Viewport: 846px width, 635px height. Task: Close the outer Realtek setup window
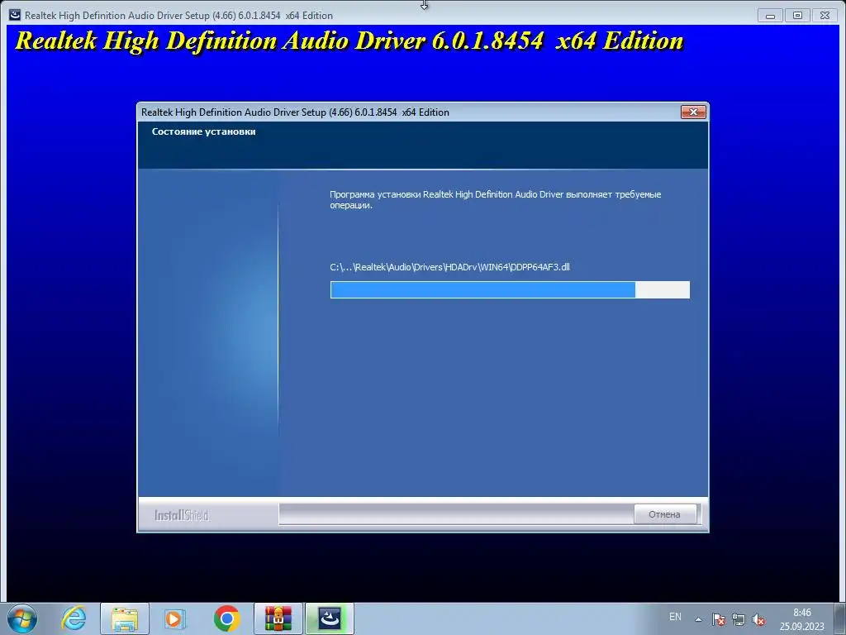coord(825,16)
